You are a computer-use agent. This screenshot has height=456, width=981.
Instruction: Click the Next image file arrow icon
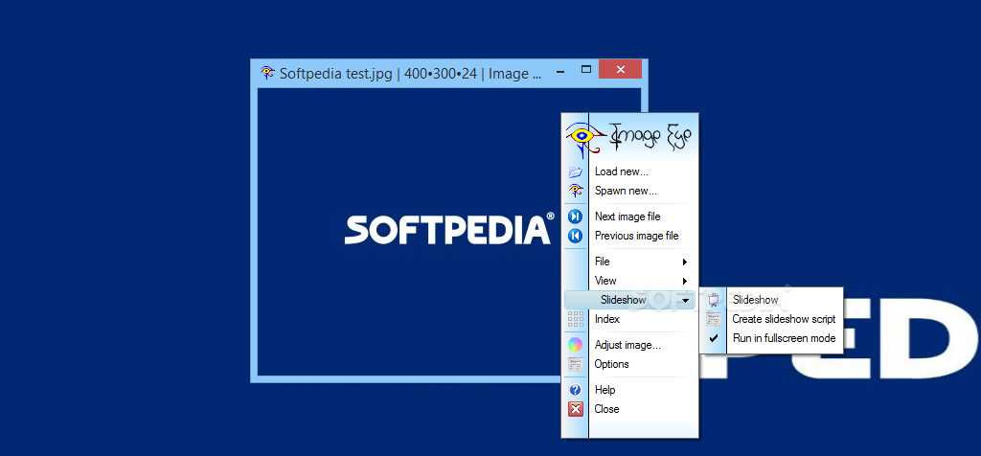tap(575, 217)
